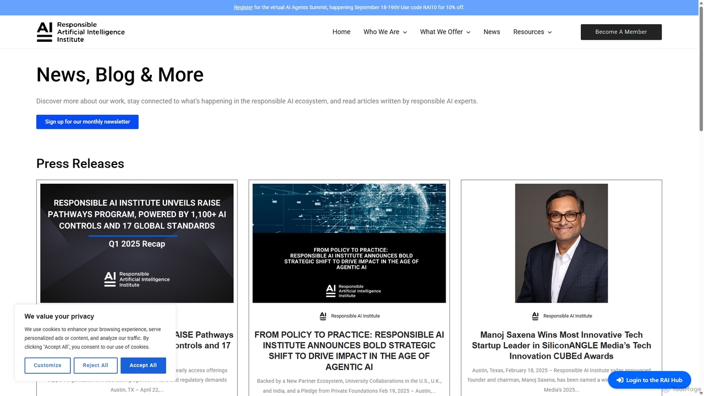Click the Policy to Practice excerpt text
The height and width of the screenshot is (396, 704).
(x=349, y=386)
